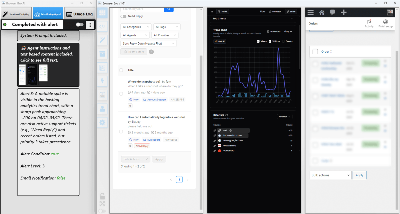Image resolution: width=400 pixels, height=214 pixels.
Task: Enable the Events checkbox
Action: 283,41
